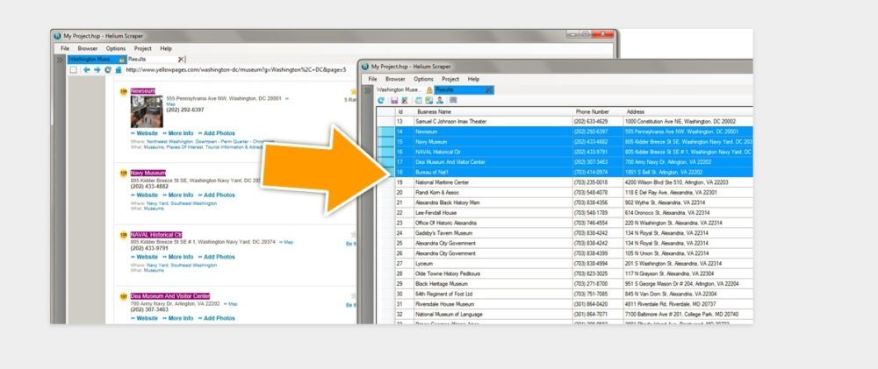Viewport: 878px width, 369px height.
Task: Reload the page with the browser refresh icon
Action: coord(107,69)
